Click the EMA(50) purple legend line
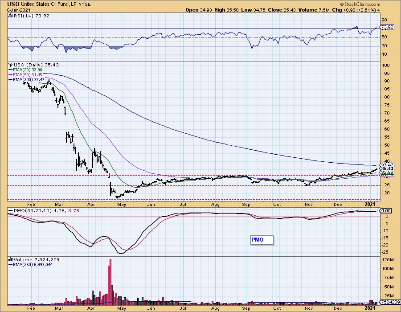The height and width of the screenshot is (312, 401). 10,75
